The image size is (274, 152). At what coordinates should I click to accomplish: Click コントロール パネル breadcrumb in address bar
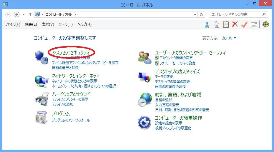59,14
